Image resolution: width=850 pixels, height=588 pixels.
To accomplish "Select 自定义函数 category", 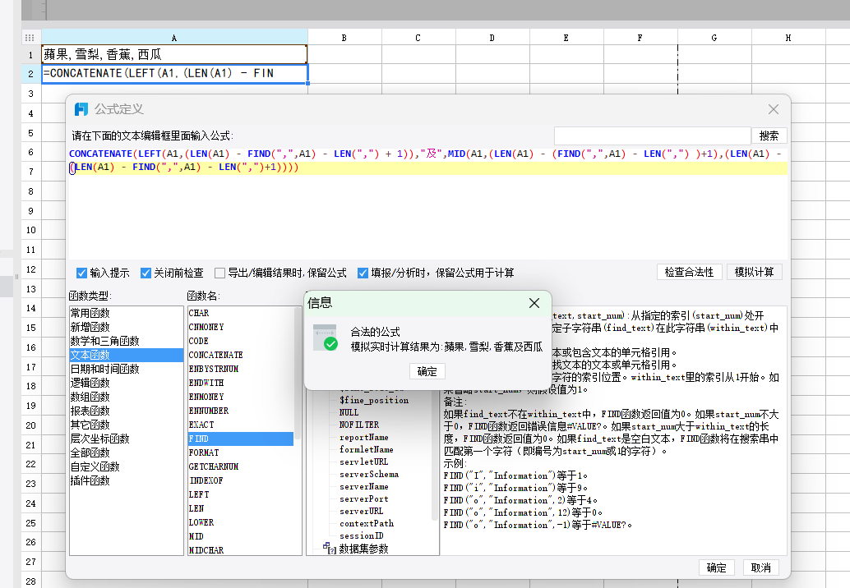I will coord(127,466).
